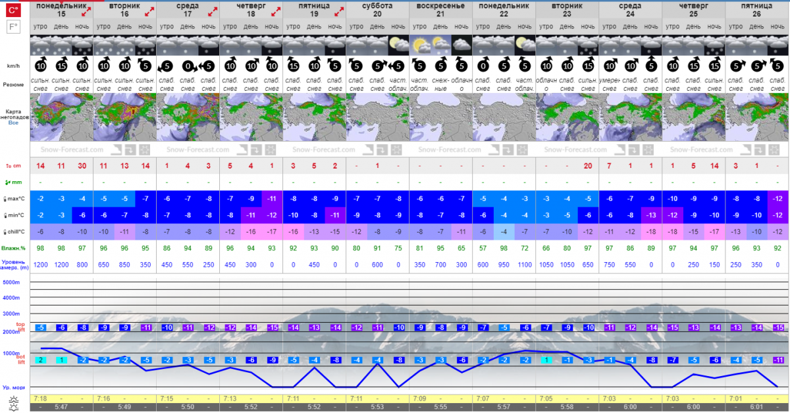Click the freezing level value 800

pyautogui.click(x=82, y=264)
